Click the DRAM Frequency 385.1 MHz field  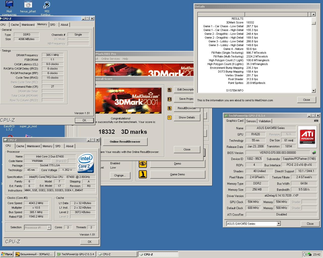[x=52, y=55]
